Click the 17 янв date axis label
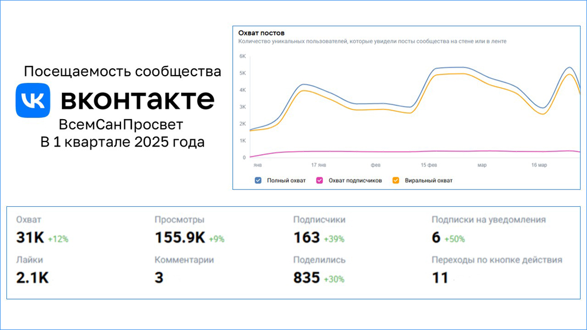587x330 pixels. 319,165
